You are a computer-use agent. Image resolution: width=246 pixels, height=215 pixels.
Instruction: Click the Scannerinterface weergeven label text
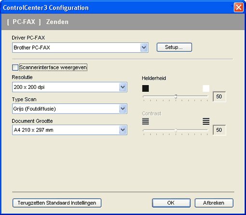(x=53, y=67)
